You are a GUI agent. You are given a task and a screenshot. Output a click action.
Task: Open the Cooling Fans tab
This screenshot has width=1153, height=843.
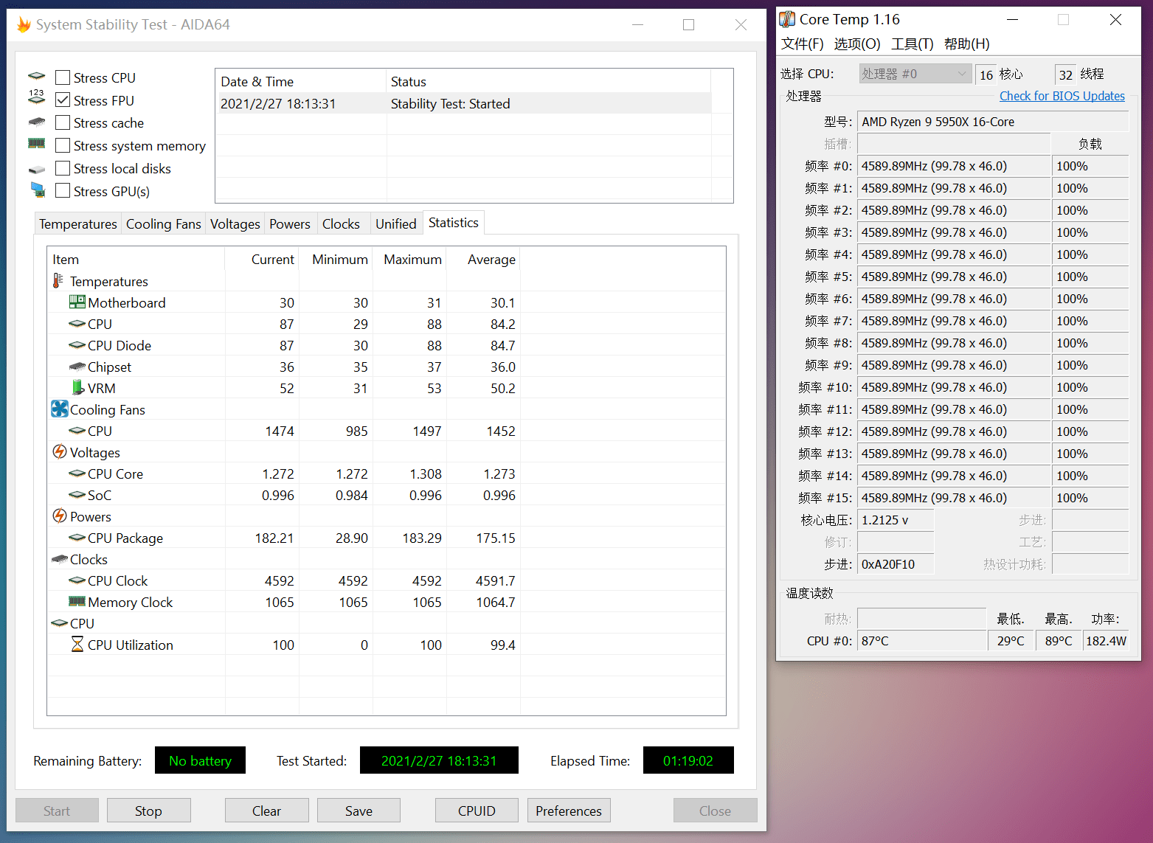pyautogui.click(x=164, y=224)
